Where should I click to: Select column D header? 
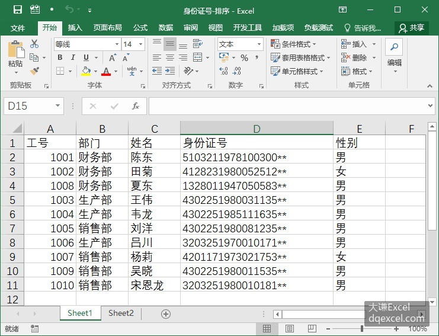pos(257,129)
